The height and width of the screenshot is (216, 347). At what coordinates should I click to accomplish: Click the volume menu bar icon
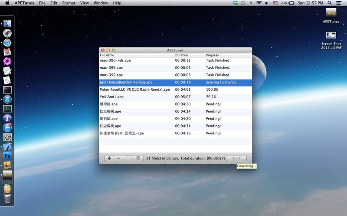(x=266, y=3)
